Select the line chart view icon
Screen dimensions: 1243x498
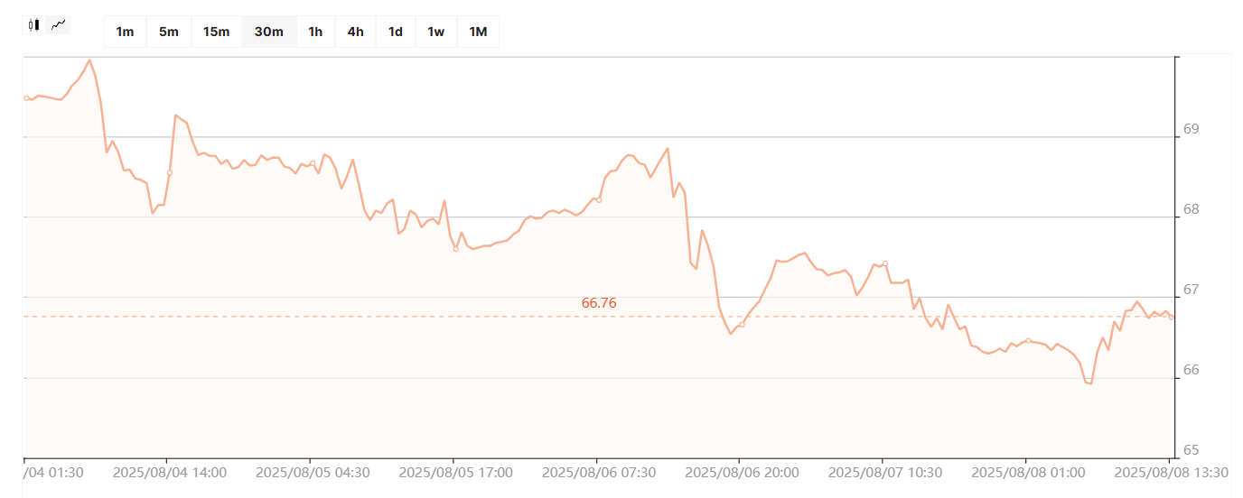click(59, 25)
